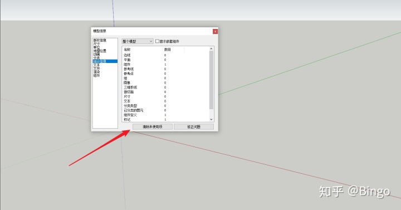
Task: Select the 分类类型 row in statistics table
Action: coord(165,106)
